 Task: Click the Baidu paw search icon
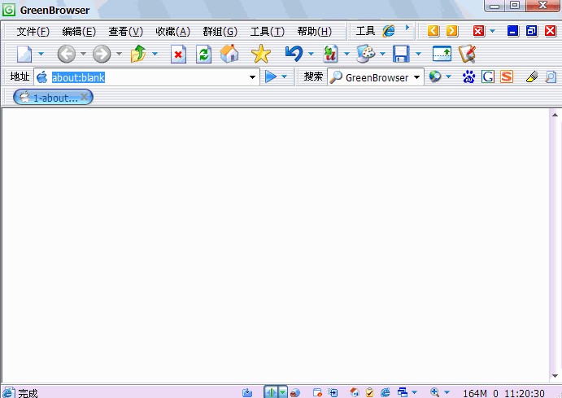[x=468, y=77]
